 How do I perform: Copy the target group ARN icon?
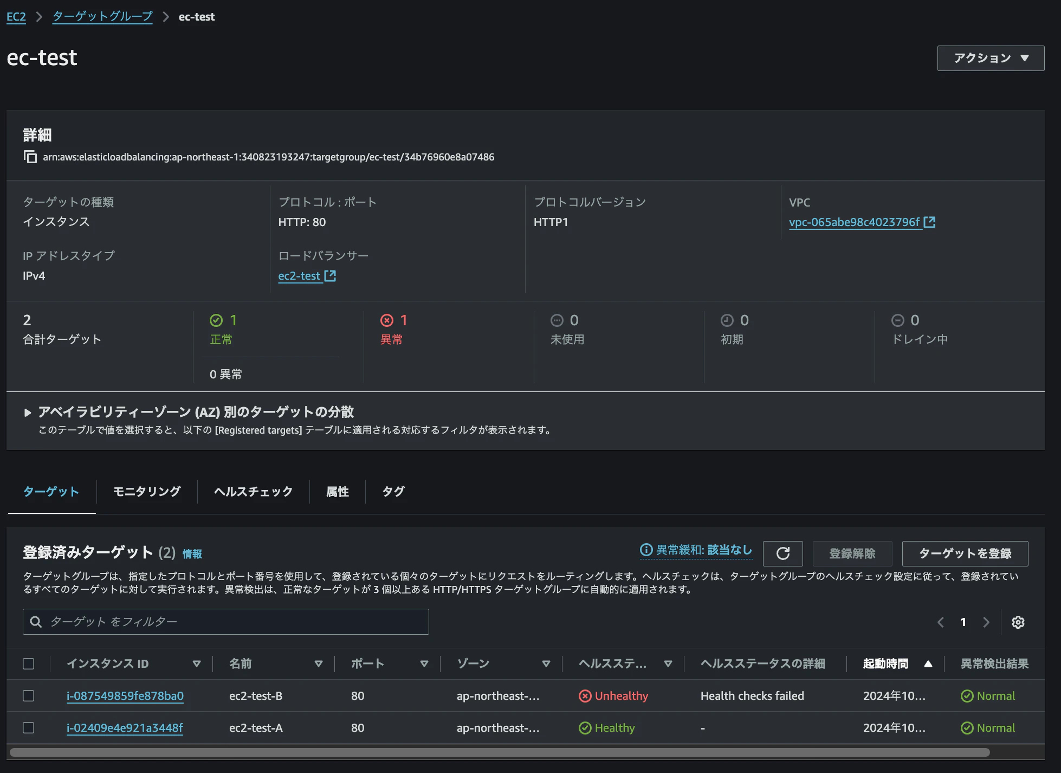pos(30,157)
